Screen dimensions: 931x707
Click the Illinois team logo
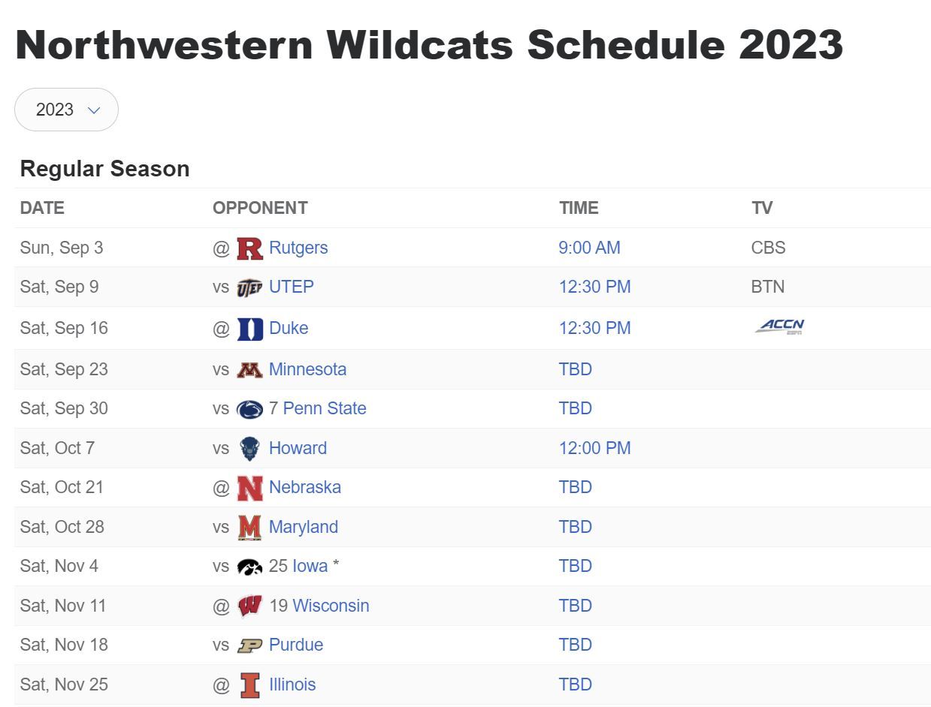click(249, 685)
